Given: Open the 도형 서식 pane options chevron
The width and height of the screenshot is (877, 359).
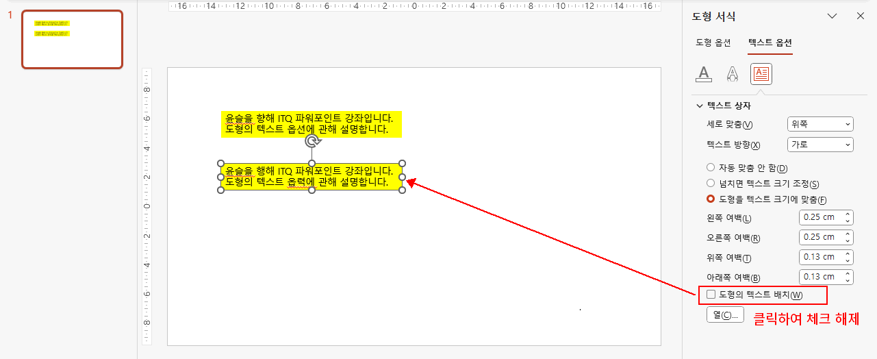Looking at the screenshot, I should pos(832,16).
